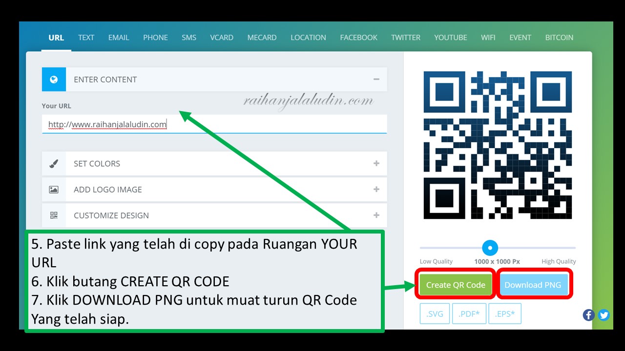Expand the Set Colors section
The height and width of the screenshot is (351, 625).
376,163
